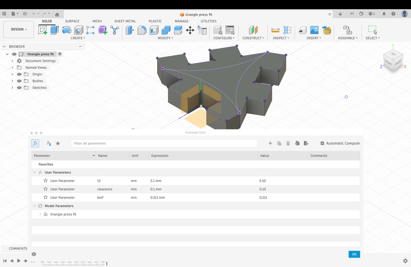This screenshot has width=411, height=267.
Task: Choose the Fillet tool
Action: click(142, 30)
